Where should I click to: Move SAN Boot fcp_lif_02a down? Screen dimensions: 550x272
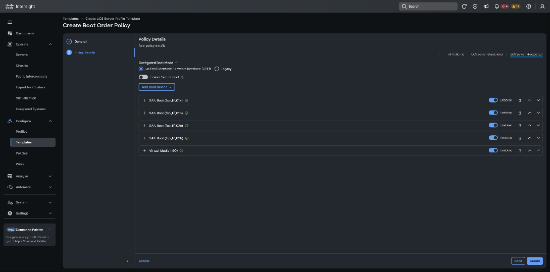(x=538, y=126)
